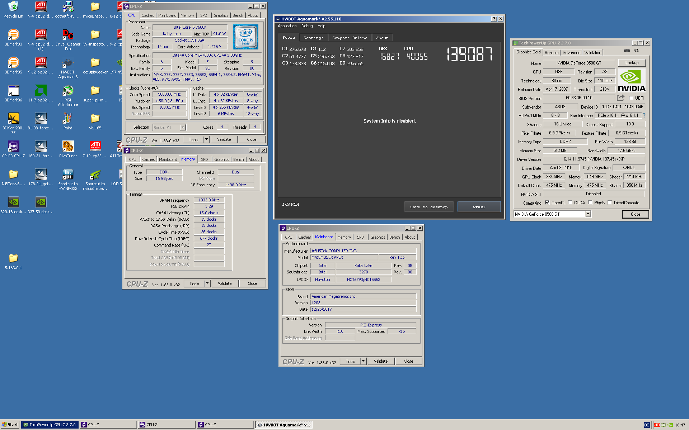The image size is (689, 430).
Task: Open the Windows Start menu
Action: pyautogui.click(x=10, y=425)
